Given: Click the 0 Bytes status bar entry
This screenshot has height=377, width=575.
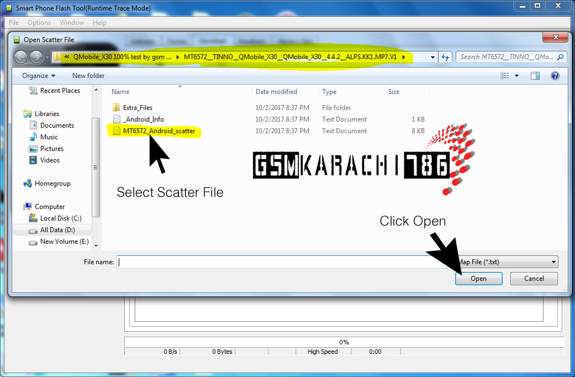Looking at the screenshot, I should tap(207, 352).
